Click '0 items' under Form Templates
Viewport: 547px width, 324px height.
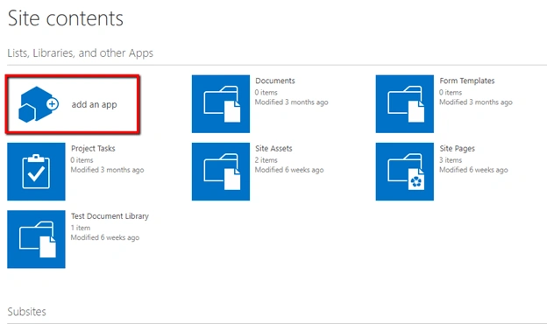point(451,92)
